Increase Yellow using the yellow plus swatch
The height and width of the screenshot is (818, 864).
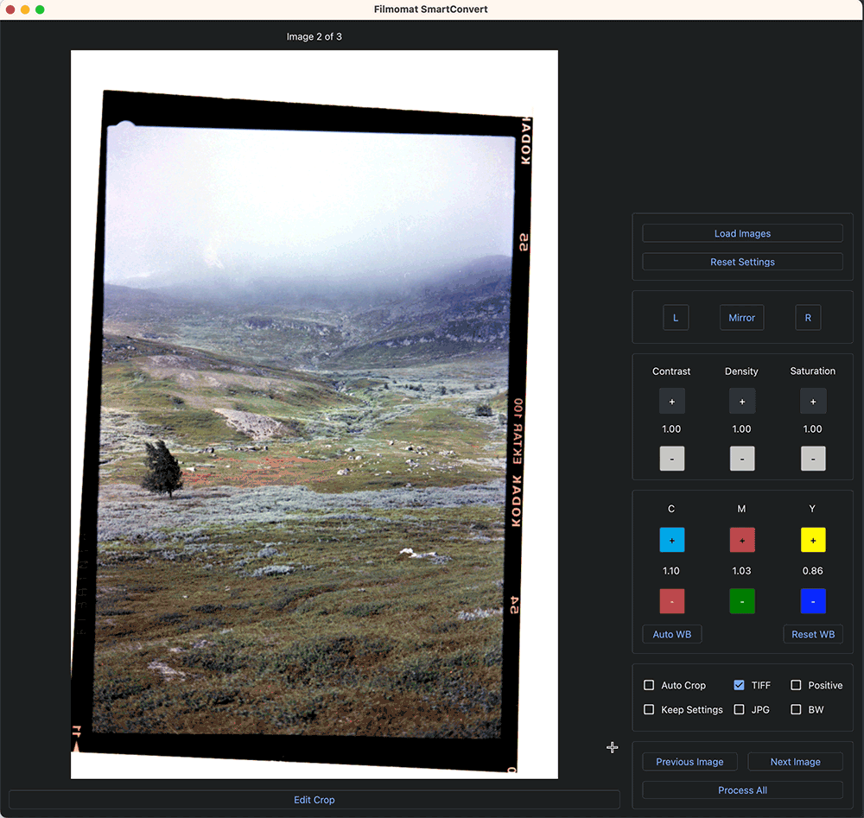pos(812,540)
